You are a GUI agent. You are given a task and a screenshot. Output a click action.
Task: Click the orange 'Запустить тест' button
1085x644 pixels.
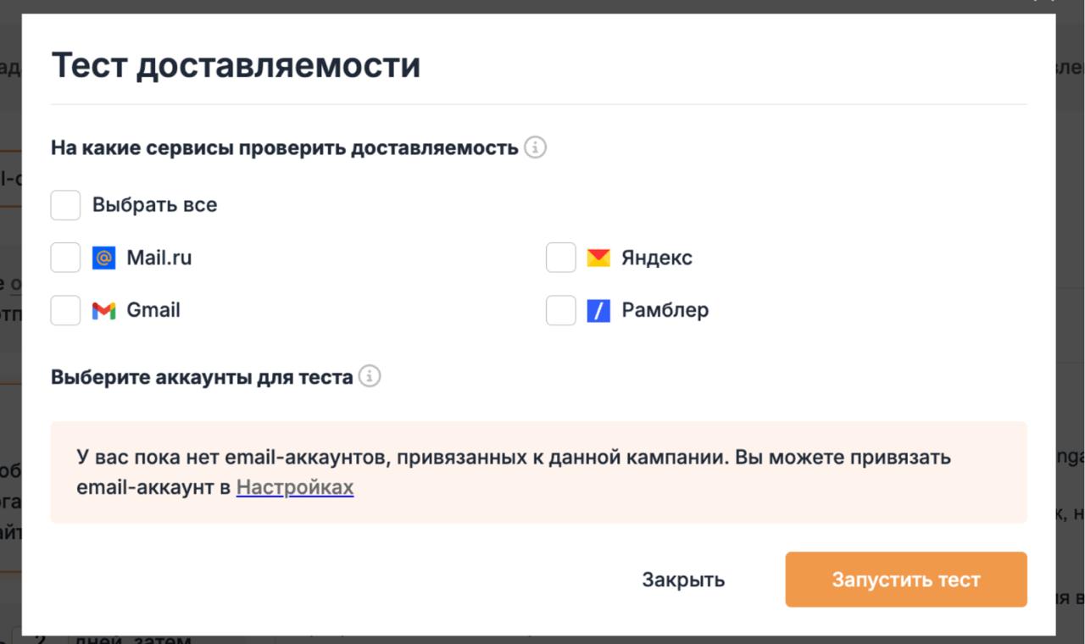click(906, 580)
